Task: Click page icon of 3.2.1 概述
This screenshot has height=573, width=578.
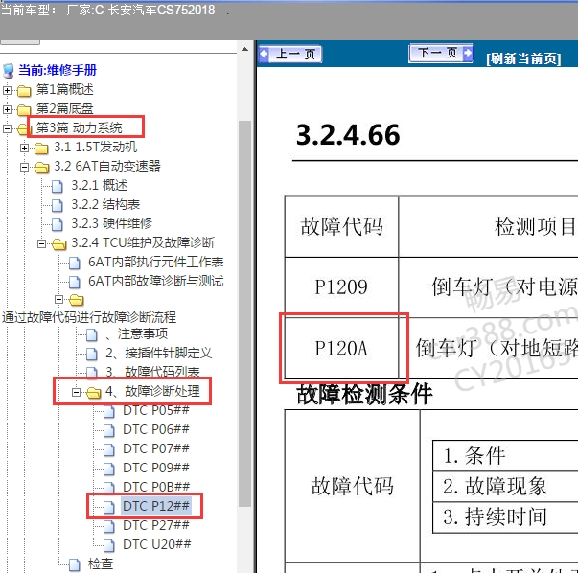Action: pos(58,186)
